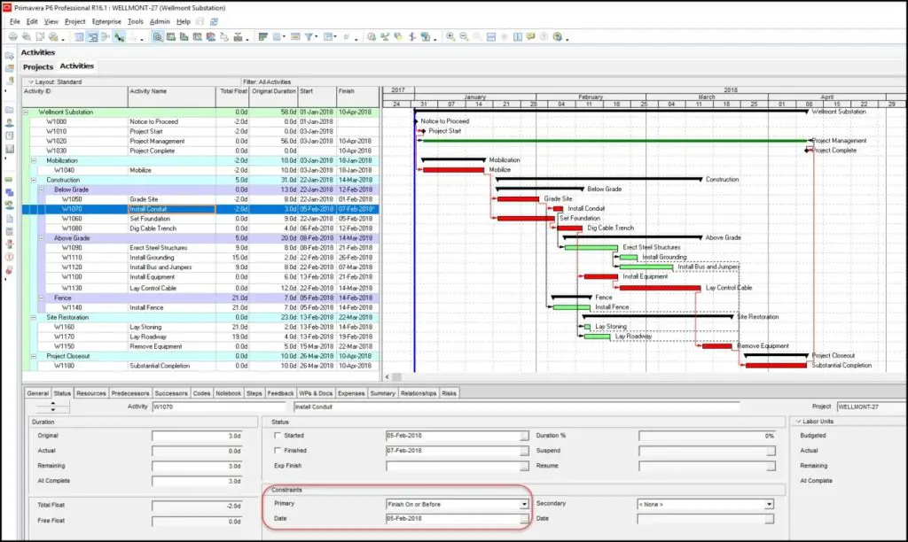Viewport: 908px width, 542px height.
Task: Click the Zoom In magnifier icon
Action: click(x=450, y=36)
